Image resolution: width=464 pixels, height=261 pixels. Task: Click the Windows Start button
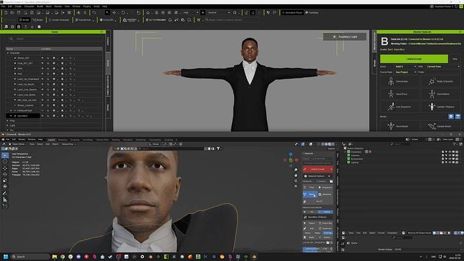[5, 256]
